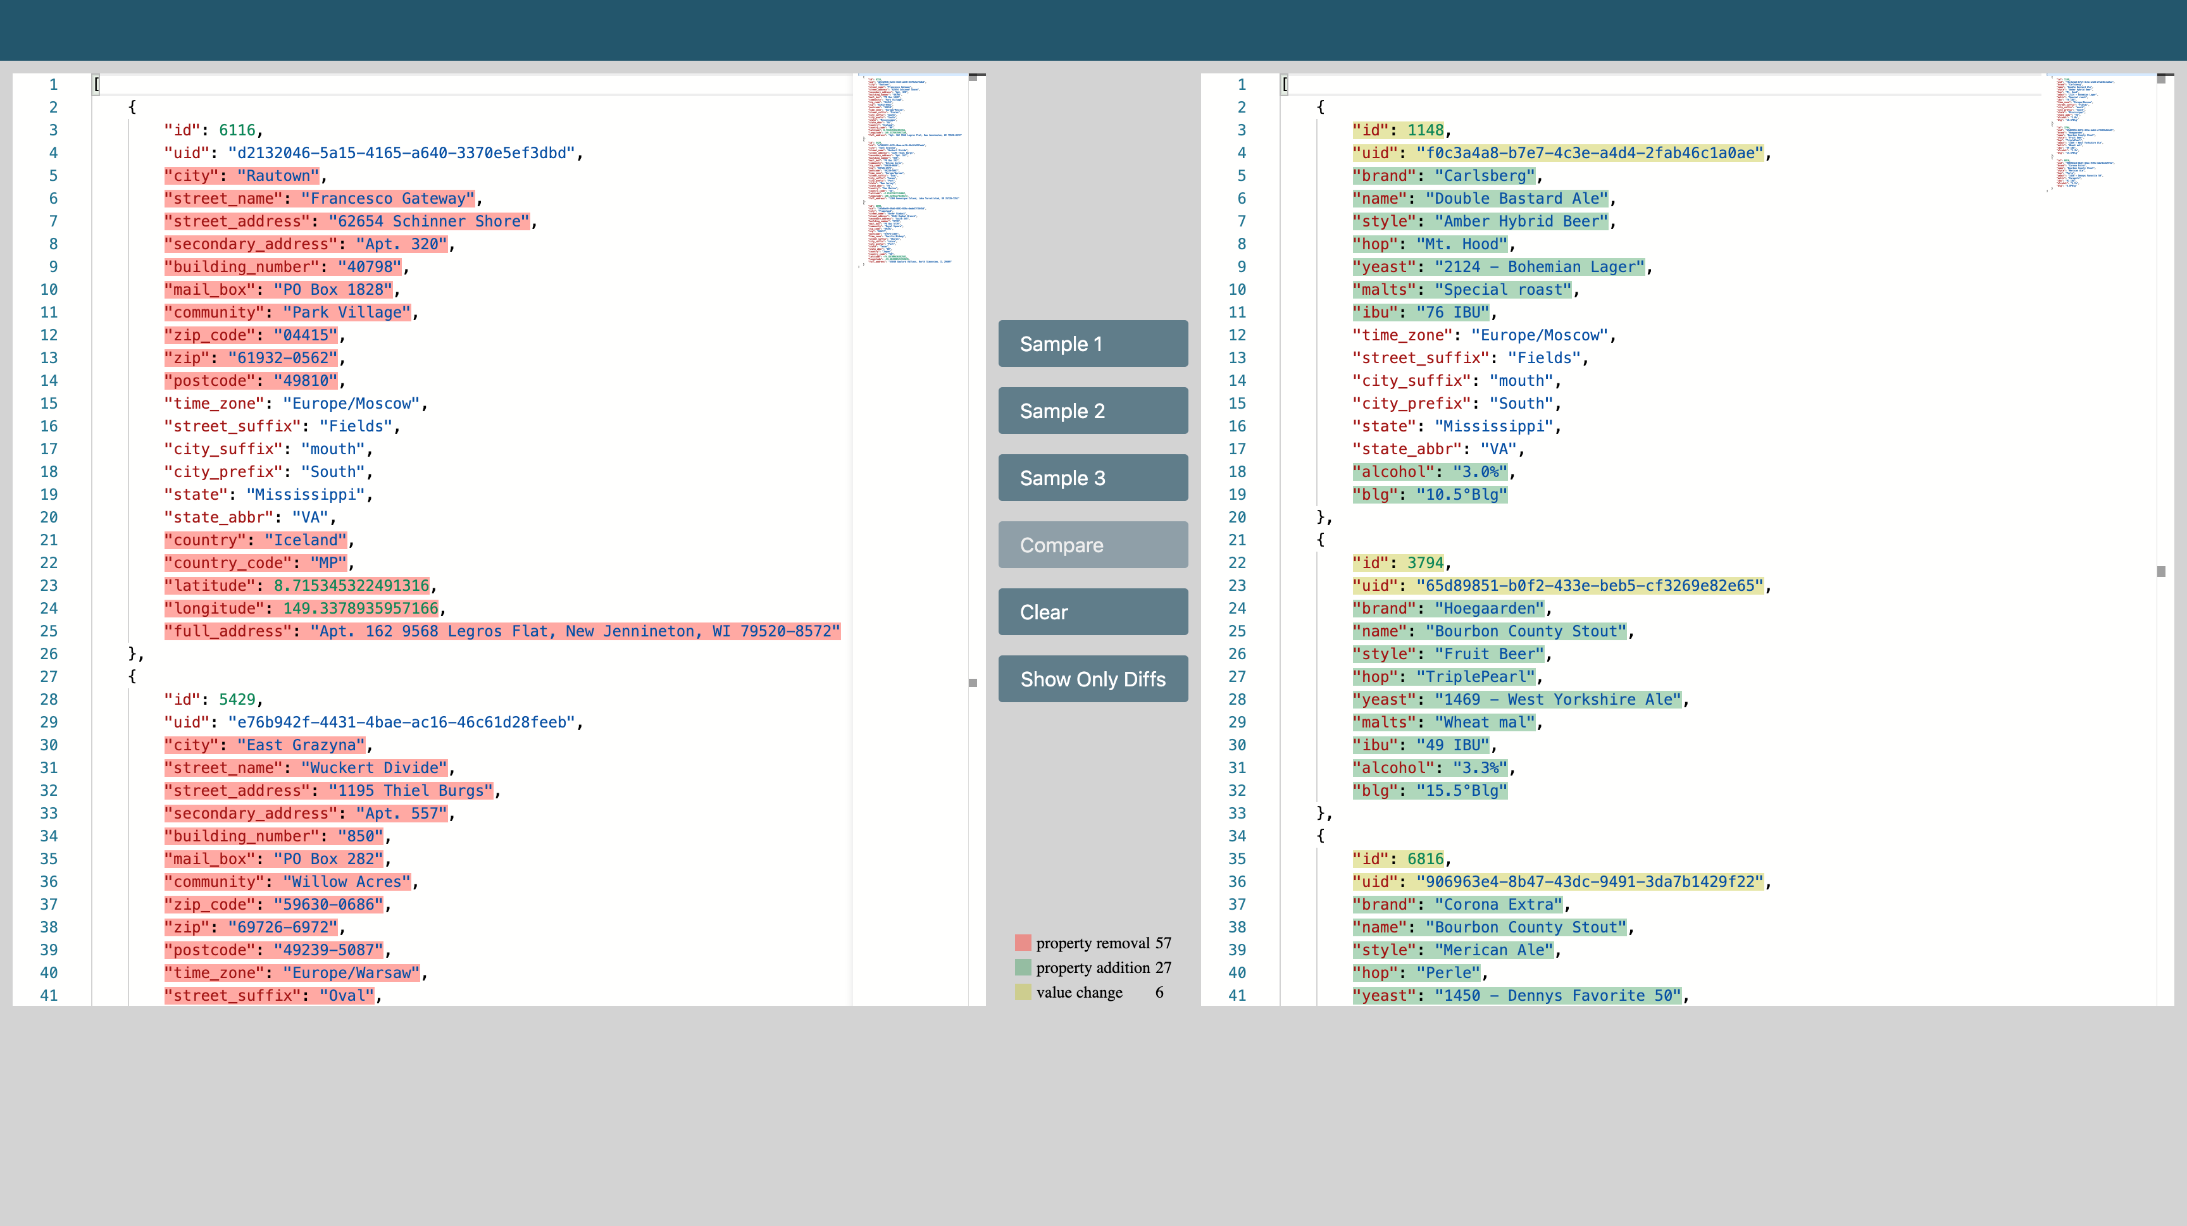The image size is (2187, 1226).
Task: Click "alcohol": "3.0%" line
Action: 1431,472
